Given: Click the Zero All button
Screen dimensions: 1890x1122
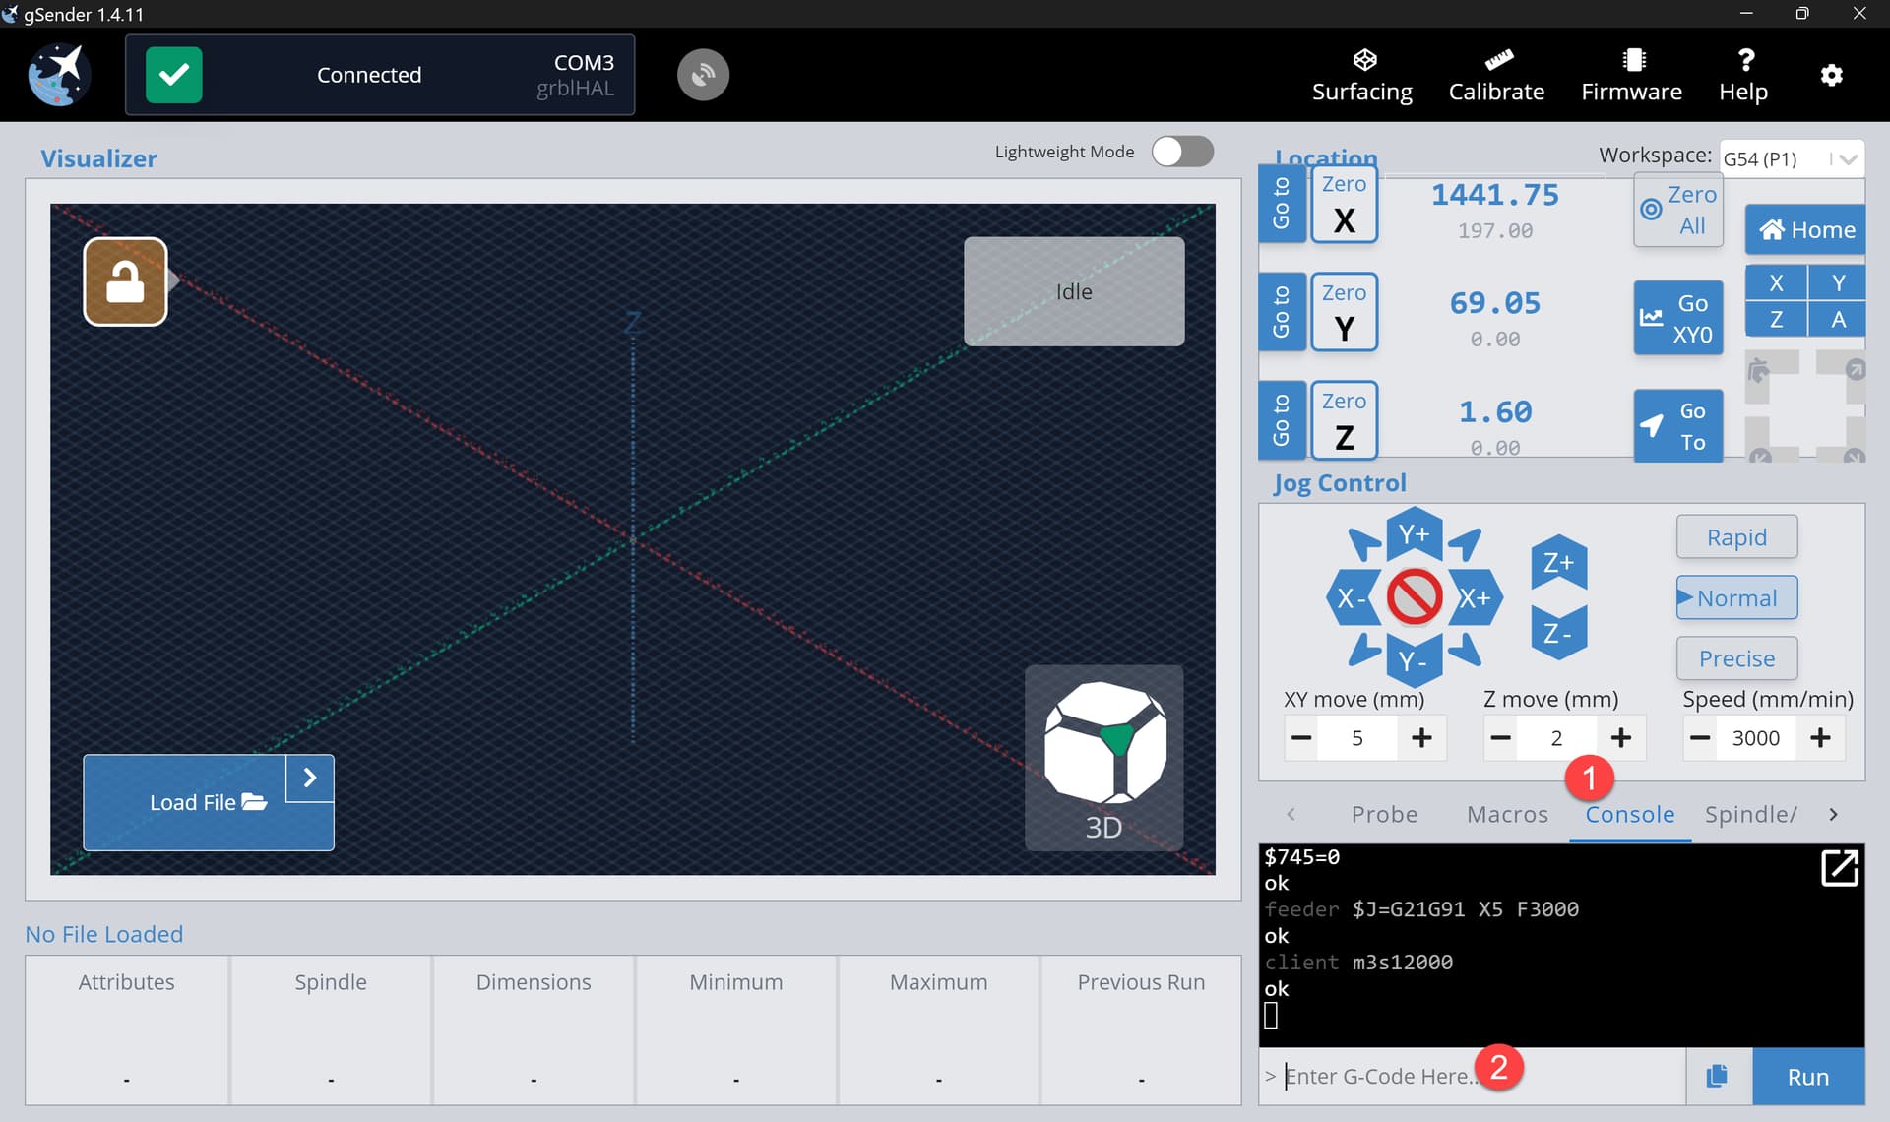Looking at the screenshot, I should coord(1678,210).
